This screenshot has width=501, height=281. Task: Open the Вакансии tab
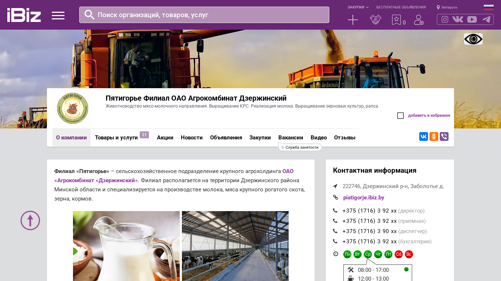point(291,138)
